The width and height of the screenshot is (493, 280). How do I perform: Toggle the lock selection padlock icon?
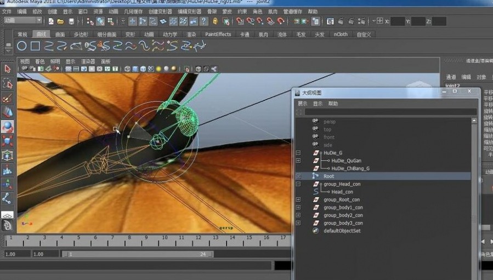click(215, 21)
